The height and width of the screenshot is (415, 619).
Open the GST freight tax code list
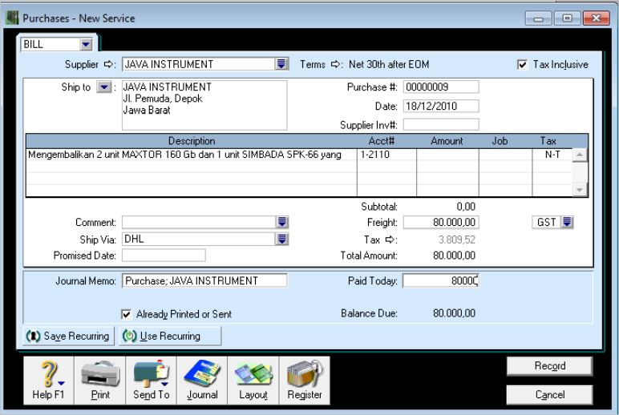[x=567, y=222]
